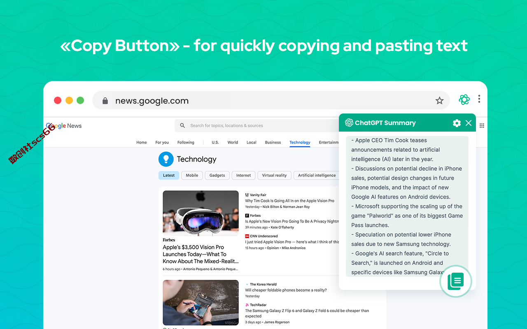Click the Forbes label under headset image
This screenshot has width=527, height=329.
pyautogui.click(x=169, y=240)
